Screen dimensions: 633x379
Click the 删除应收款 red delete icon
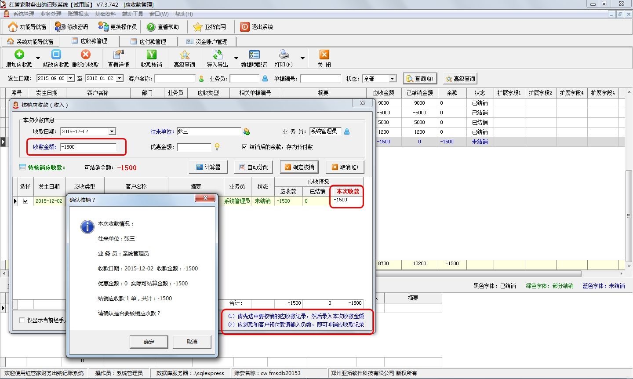[85, 55]
